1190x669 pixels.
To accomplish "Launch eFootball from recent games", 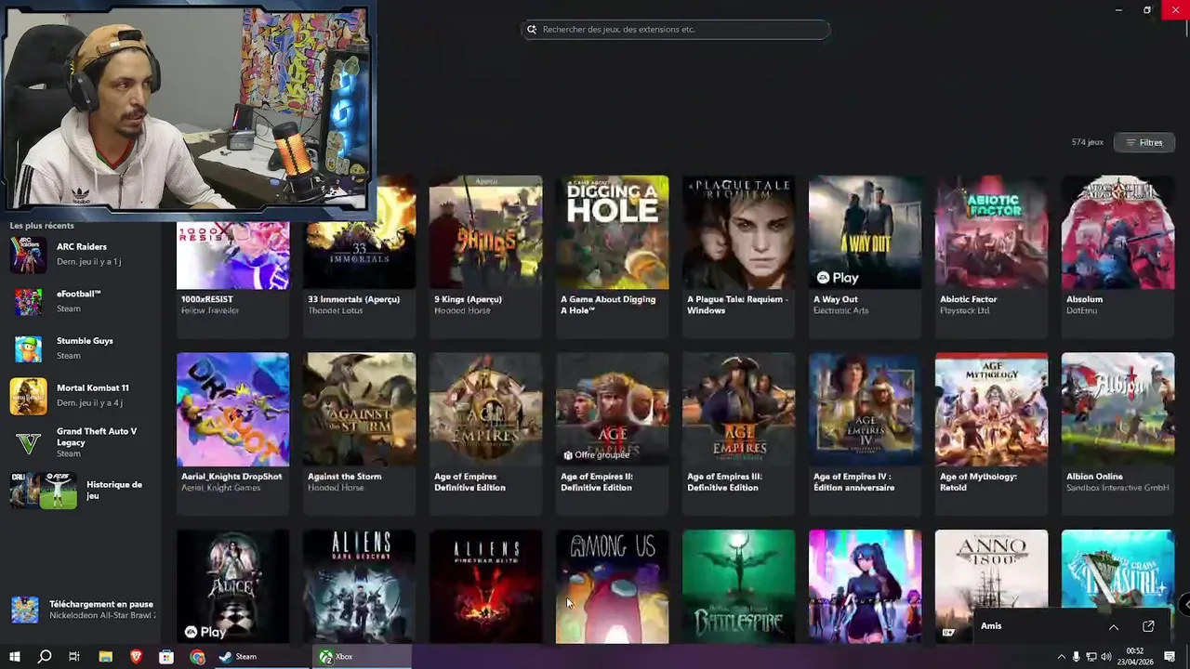I will pyautogui.click(x=81, y=301).
